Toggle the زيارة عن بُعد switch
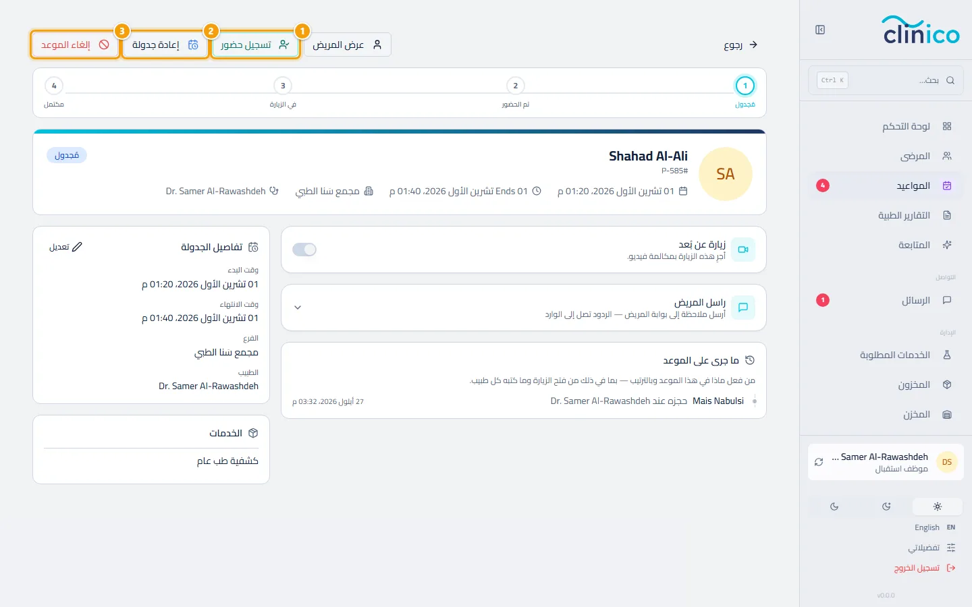The height and width of the screenshot is (607, 972). tap(304, 250)
